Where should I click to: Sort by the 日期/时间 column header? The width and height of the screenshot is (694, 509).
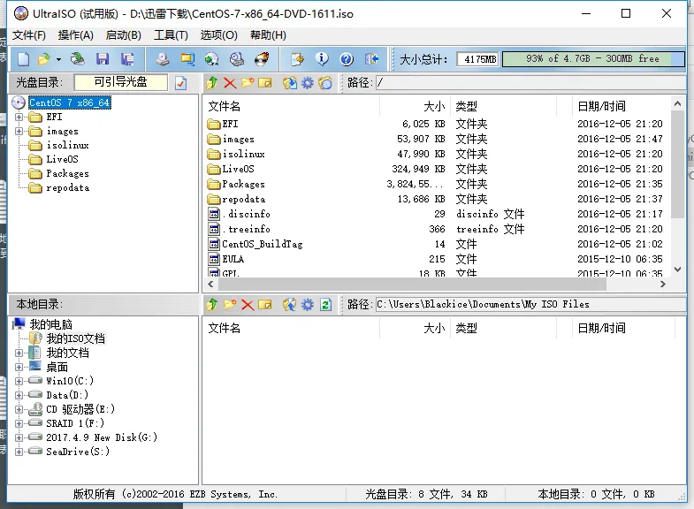[x=601, y=106]
